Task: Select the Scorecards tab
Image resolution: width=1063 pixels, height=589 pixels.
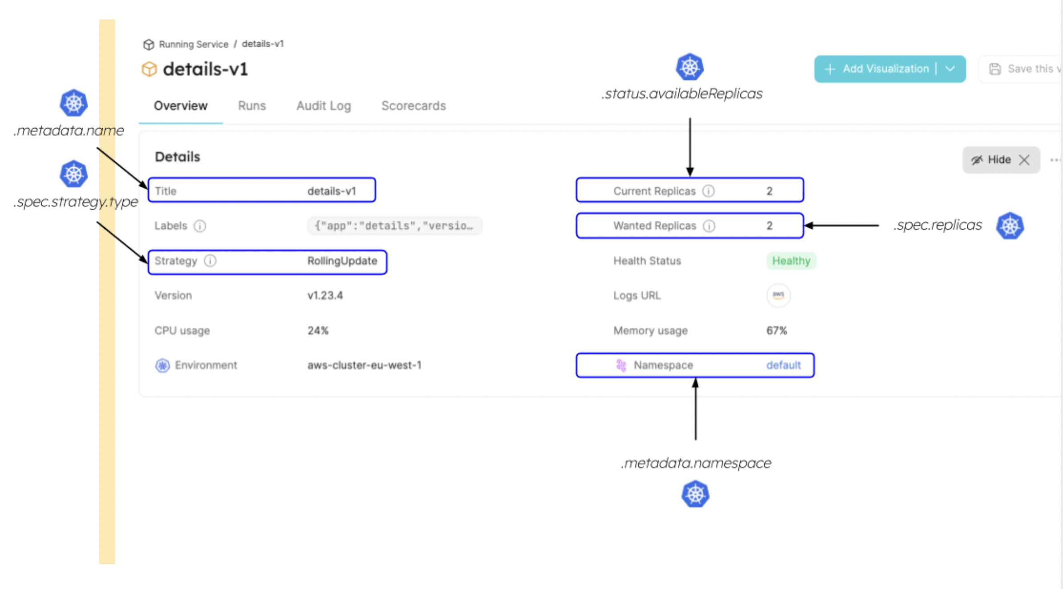Action: click(414, 106)
